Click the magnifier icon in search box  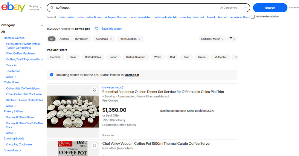click(x=52, y=8)
